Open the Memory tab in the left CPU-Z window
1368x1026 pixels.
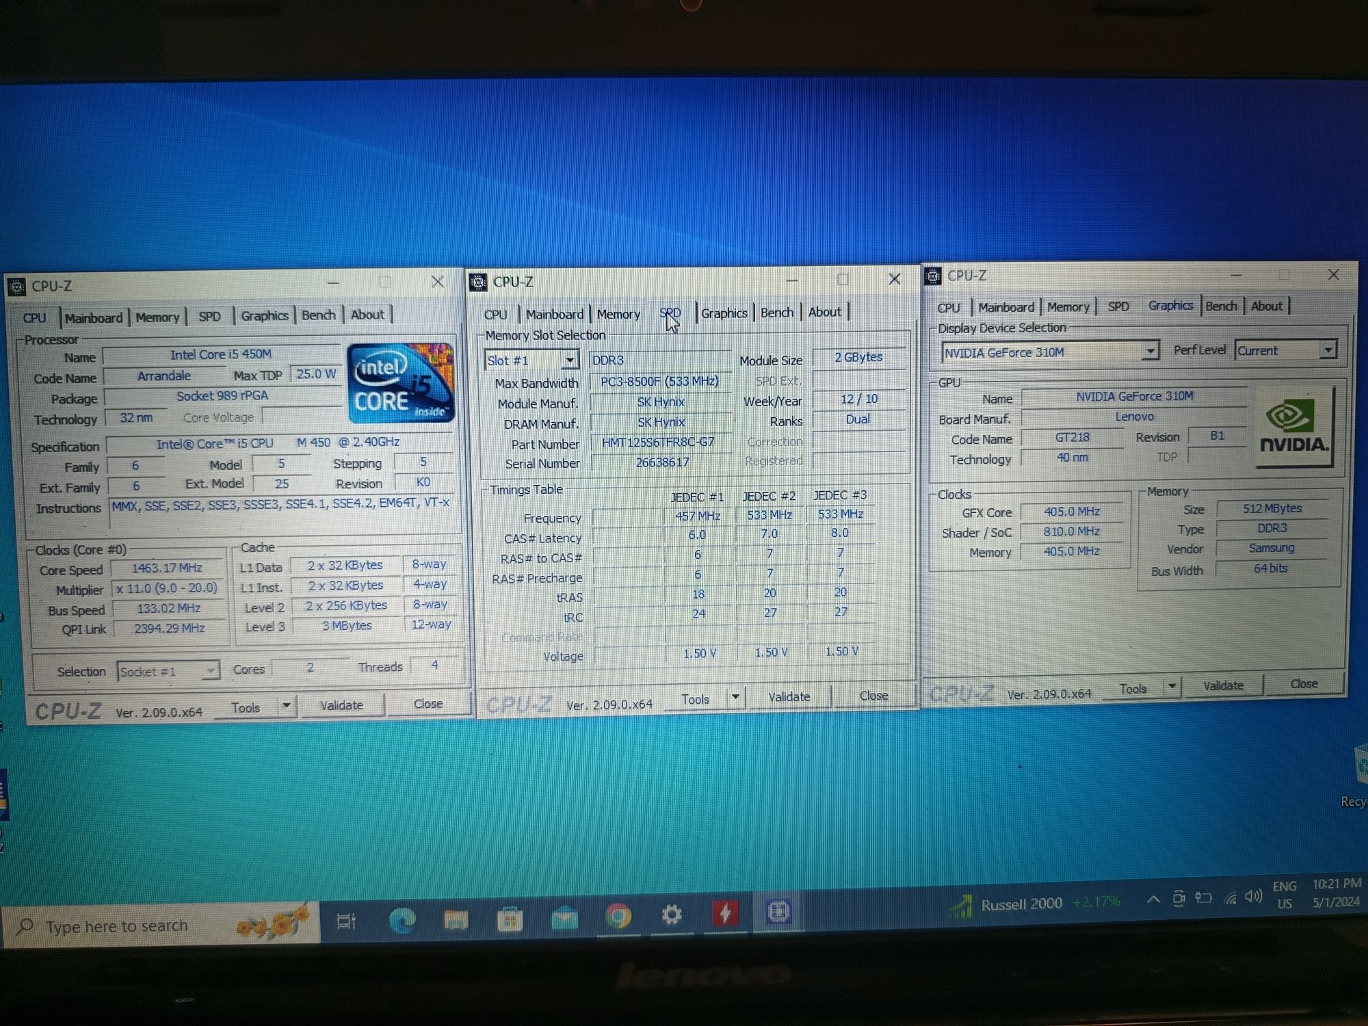(x=157, y=317)
